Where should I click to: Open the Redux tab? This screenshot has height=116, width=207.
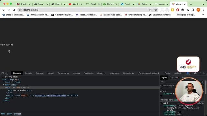click(x=168, y=73)
